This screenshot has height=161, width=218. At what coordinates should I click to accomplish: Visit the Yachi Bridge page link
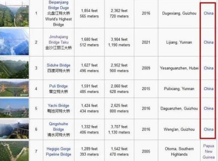click(x=58, y=106)
